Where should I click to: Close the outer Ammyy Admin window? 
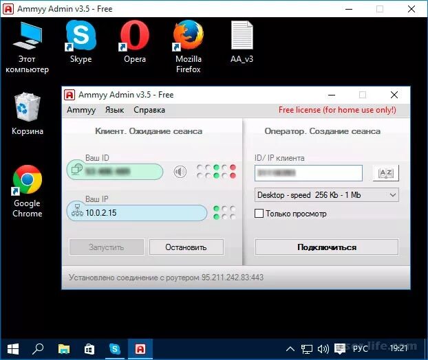[411, 9]
